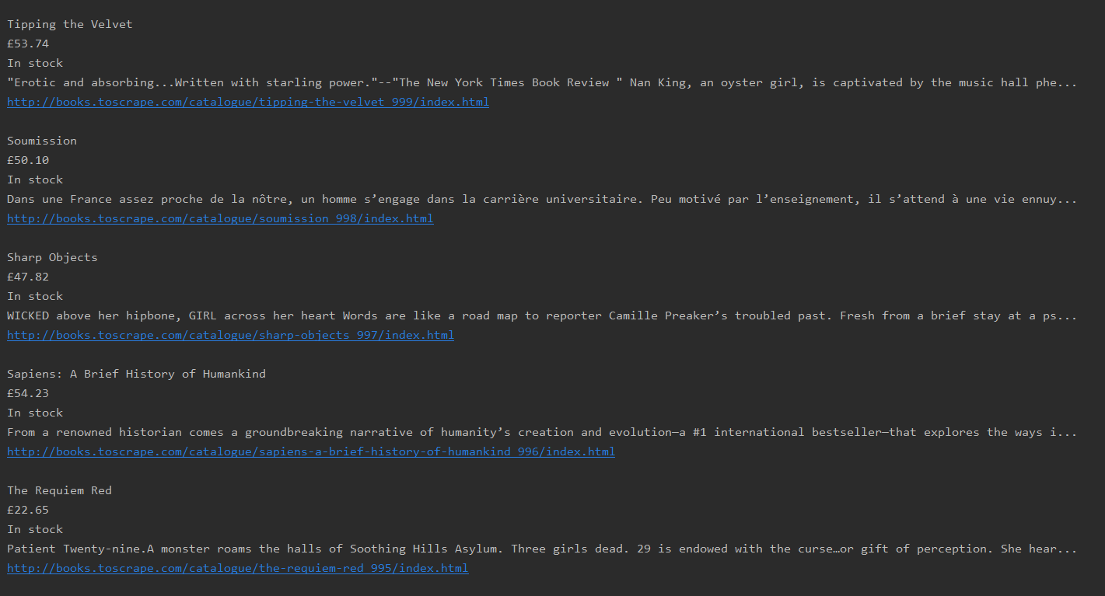Click the French description beginning "Dans une France"

pyautogui.click(x=542, y=199)
